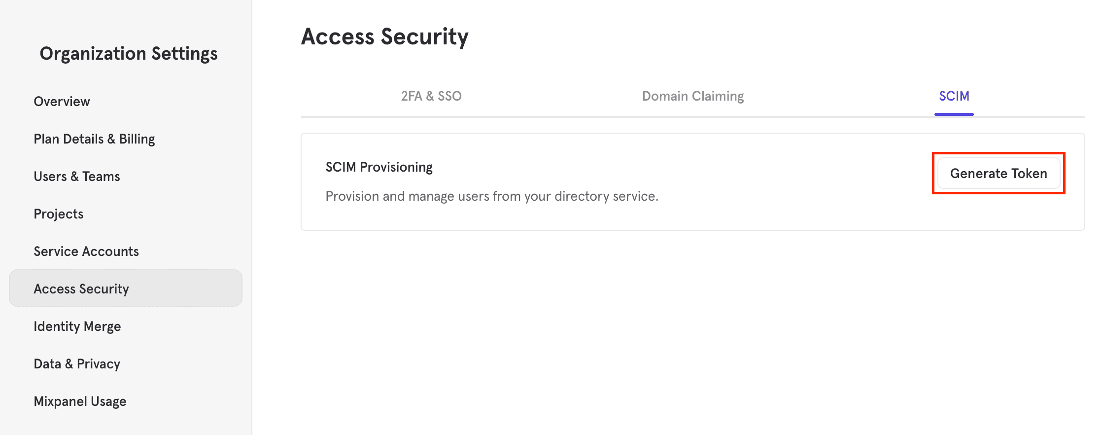Click the active SCIM tab underline
This screenshot has height=435, width=1102.
point(954,114)
